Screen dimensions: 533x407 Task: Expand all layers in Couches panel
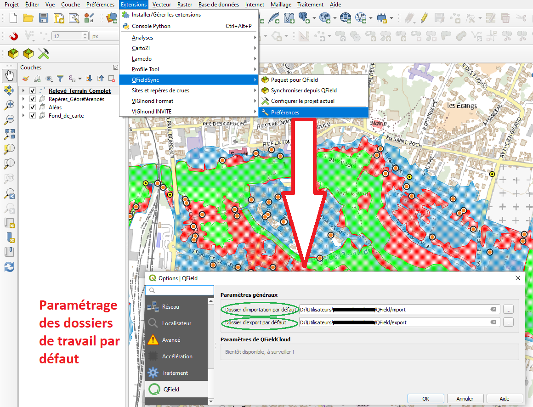[89, 79]
